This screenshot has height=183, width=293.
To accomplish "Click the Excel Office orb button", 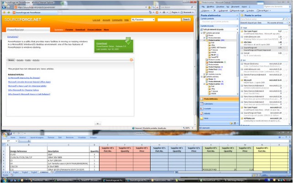I will point(5,135).
